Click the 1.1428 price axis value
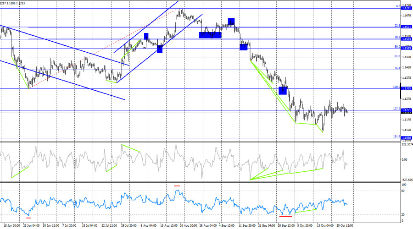Viewport: 413px width, 229px height. [x=407, y=67]
